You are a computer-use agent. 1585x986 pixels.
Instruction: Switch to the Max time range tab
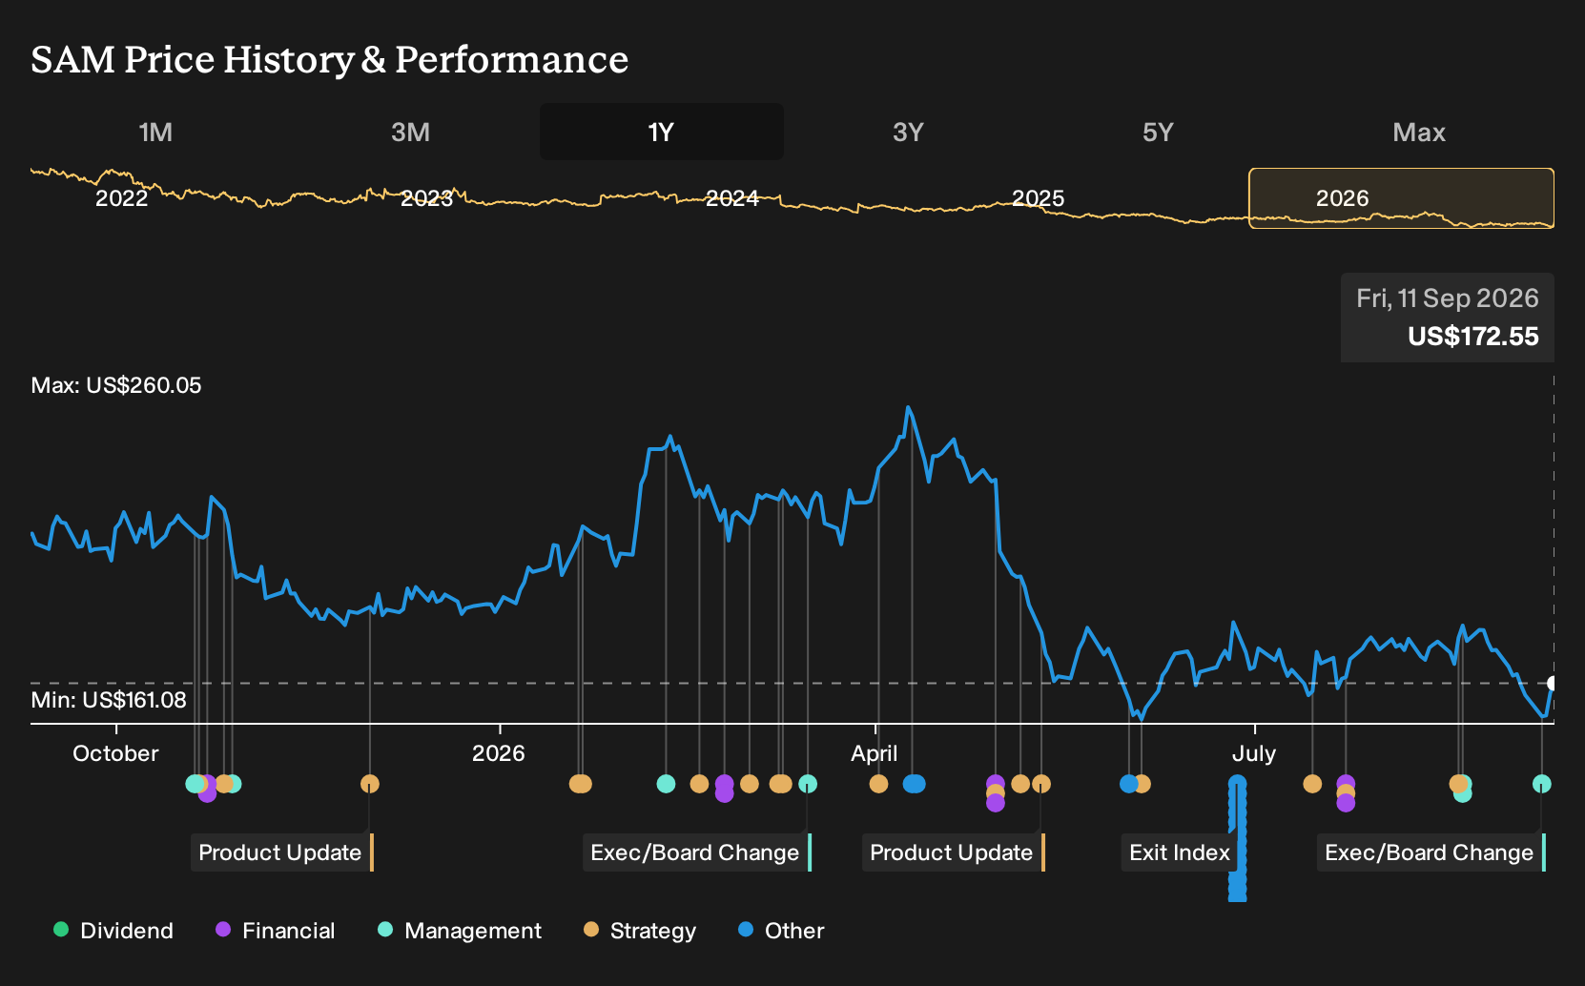click(x=1419, y=132)
